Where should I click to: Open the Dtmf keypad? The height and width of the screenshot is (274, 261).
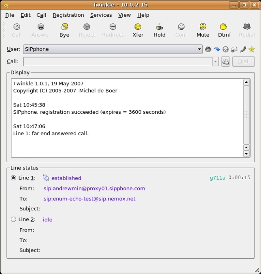(224, 30)
